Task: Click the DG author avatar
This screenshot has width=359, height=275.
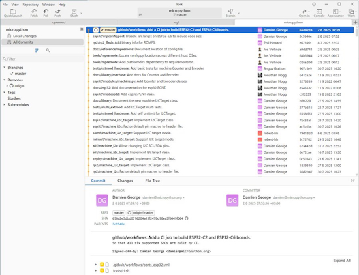Action: point(102,201)
